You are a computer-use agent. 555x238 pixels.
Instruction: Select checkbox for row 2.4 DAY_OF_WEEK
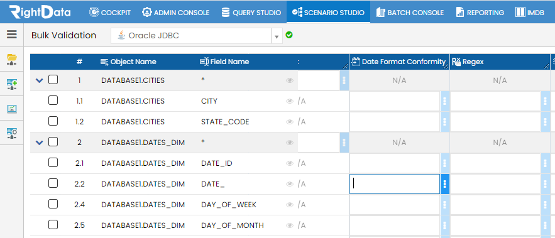pyautogui.click(x=53, y=204)
